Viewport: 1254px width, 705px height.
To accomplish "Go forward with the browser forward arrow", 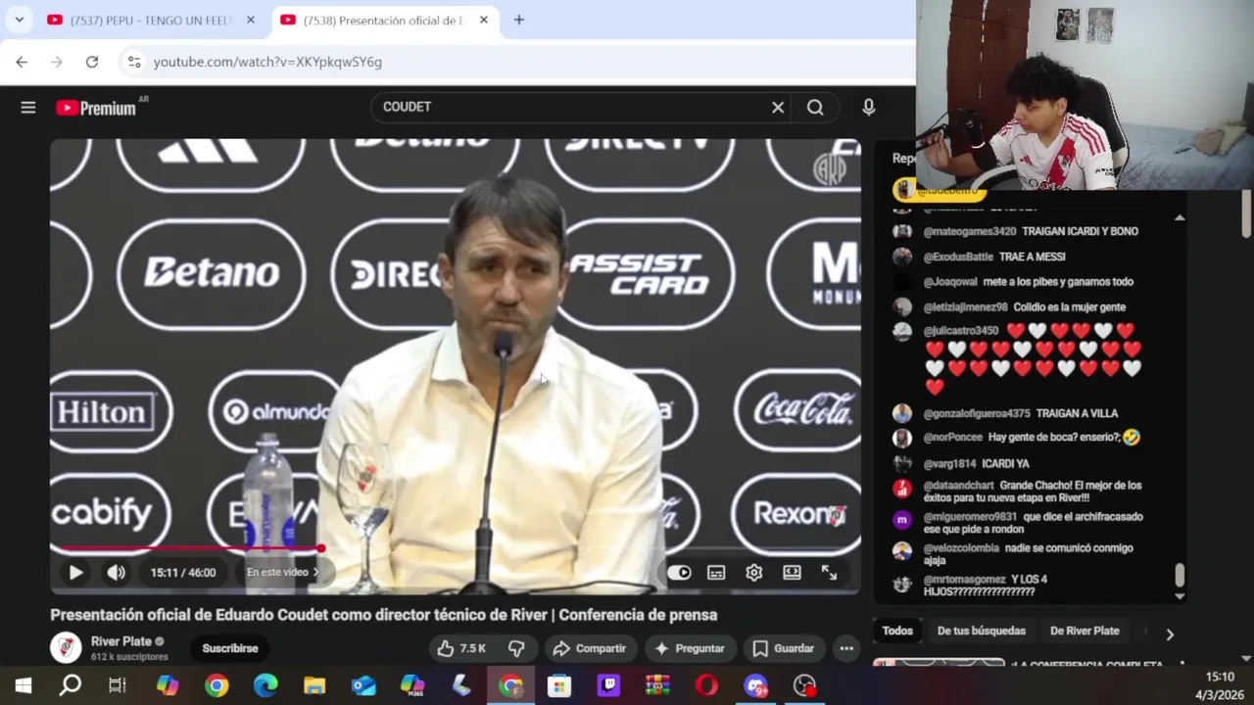I will click(x=57, y=62).
